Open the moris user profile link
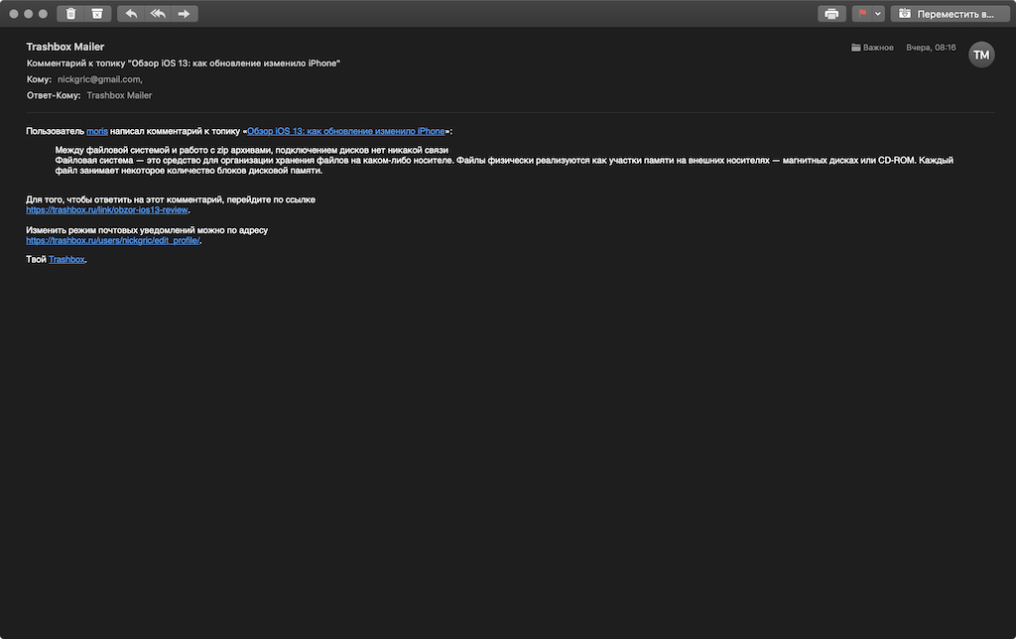 pyautogui.click(x=97, y=131)
